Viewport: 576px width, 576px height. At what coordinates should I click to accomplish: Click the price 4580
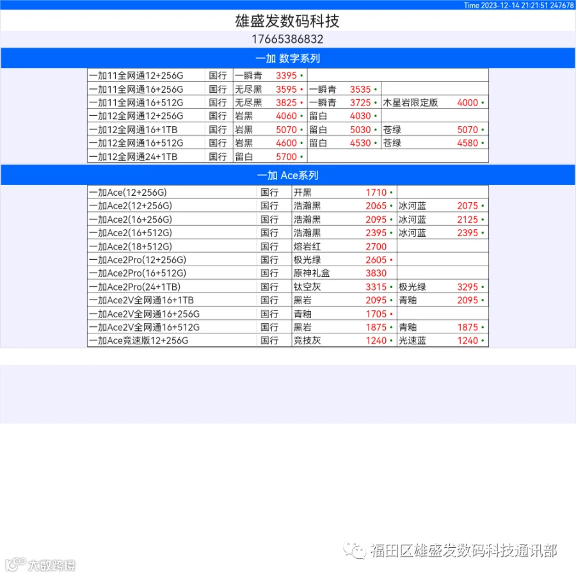[x=467, y=143]
